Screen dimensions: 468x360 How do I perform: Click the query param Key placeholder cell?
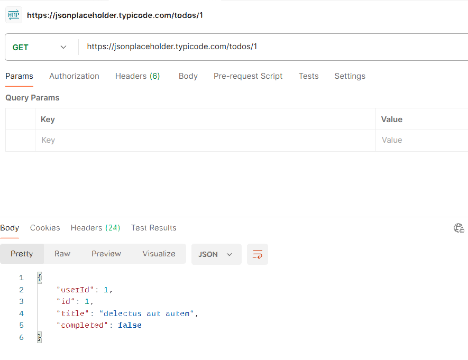pos(205,140)
